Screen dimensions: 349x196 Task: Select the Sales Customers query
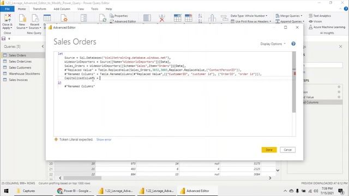tap(23, 68)
